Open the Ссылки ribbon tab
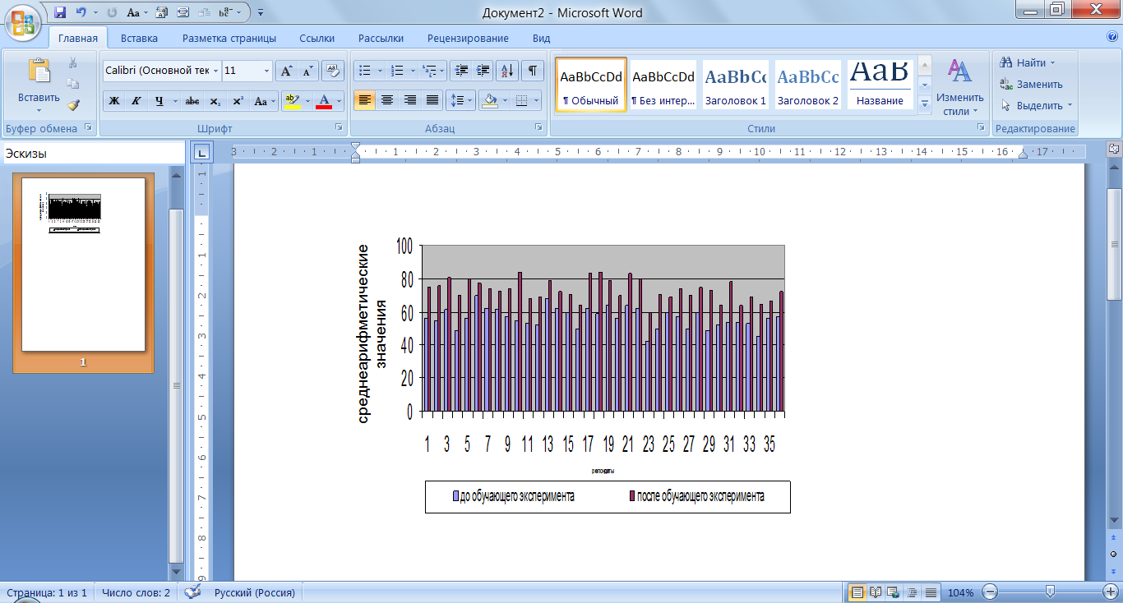The height and width of the screenshot is (603, 1123). [317, 38]
